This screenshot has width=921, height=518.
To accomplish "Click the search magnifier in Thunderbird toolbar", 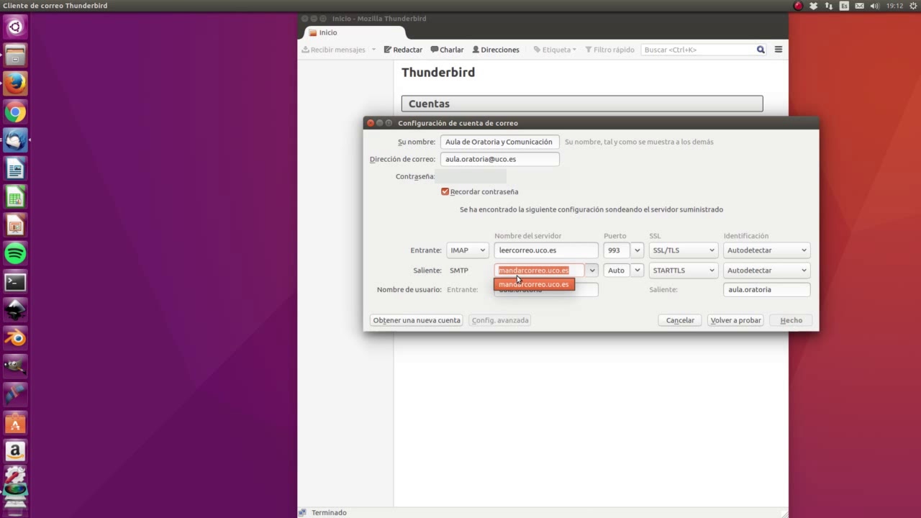I will 761,50.
